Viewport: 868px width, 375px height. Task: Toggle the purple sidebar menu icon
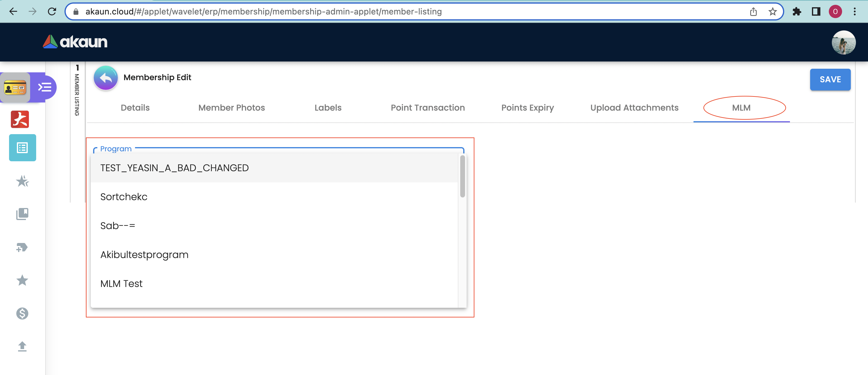click(x=45, y=88)
